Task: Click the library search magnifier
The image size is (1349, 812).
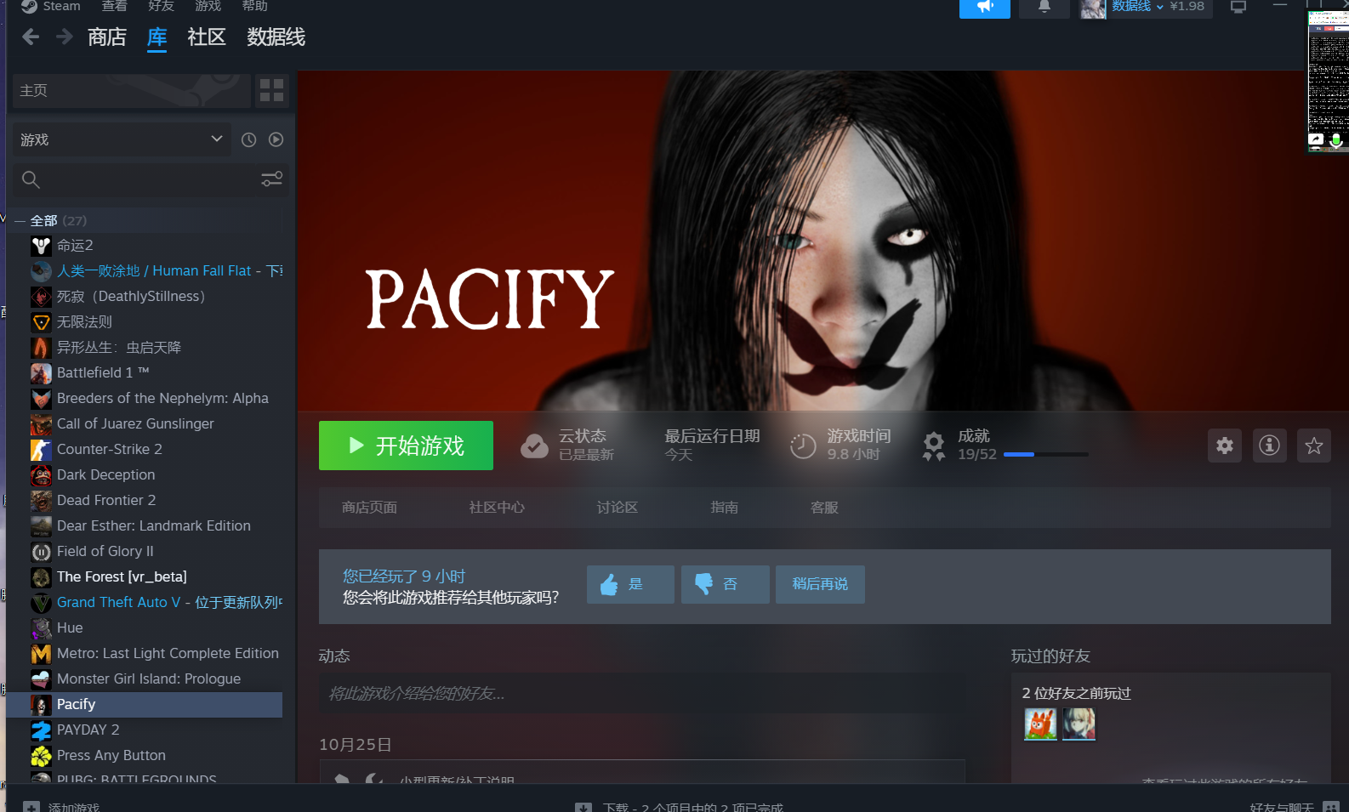Action: 31,179
